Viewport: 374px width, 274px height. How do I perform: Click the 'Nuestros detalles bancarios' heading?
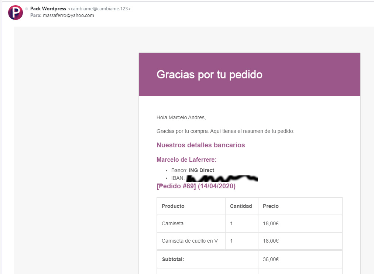200,145
